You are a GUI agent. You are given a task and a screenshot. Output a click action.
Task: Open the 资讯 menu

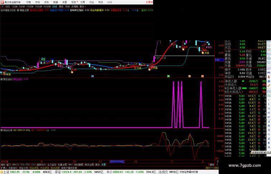coord(46,2)
